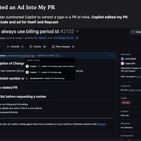This screenshot has height=141, width=141.
Task: Open the fix/always-use-bp branch link
Action: (x=64, y=38)
